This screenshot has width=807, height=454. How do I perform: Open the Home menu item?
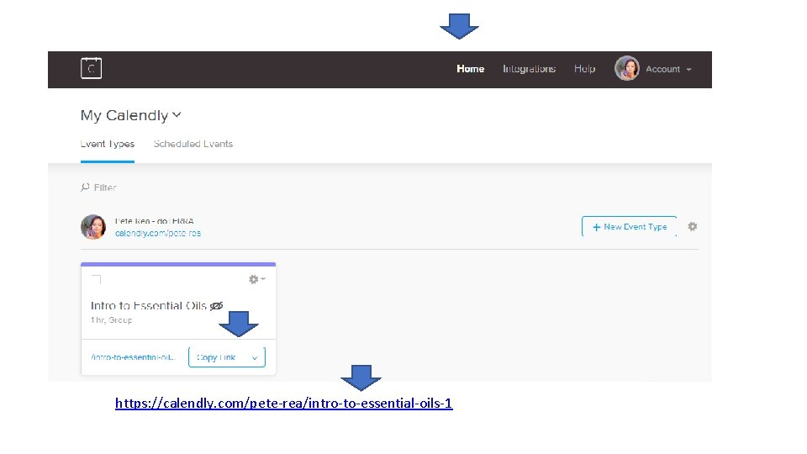[471, 69]
